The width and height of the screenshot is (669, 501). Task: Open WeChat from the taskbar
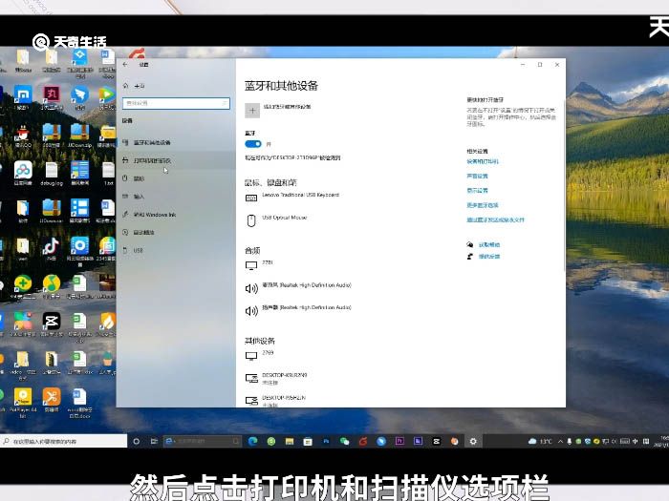344,441
